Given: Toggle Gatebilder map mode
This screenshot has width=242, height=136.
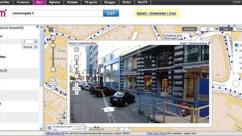Looking at the screenshot, I should point(189,29).
